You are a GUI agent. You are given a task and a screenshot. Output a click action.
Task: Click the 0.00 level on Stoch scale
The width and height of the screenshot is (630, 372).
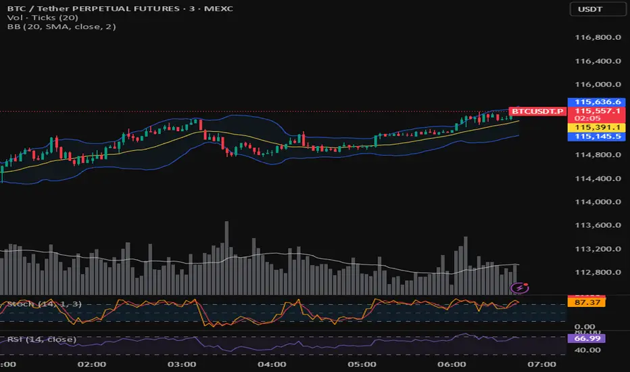pyautogui.click(x=585, y=327)
